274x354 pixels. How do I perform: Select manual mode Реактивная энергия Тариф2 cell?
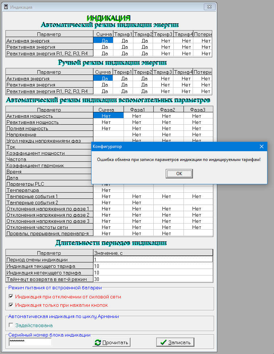click(x=143, y=85)
